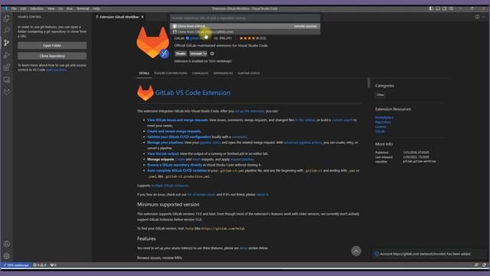Open the File menu
This screenshot has width=490, height=276.
[x=14, y=8]
